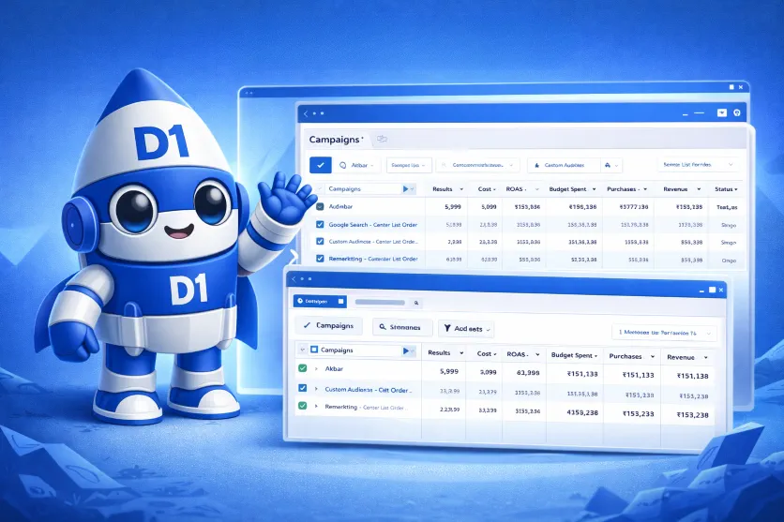The image size is (784, 522).
Task: Select the Campaigns tab in the upper window
Action: coord(336,140)
